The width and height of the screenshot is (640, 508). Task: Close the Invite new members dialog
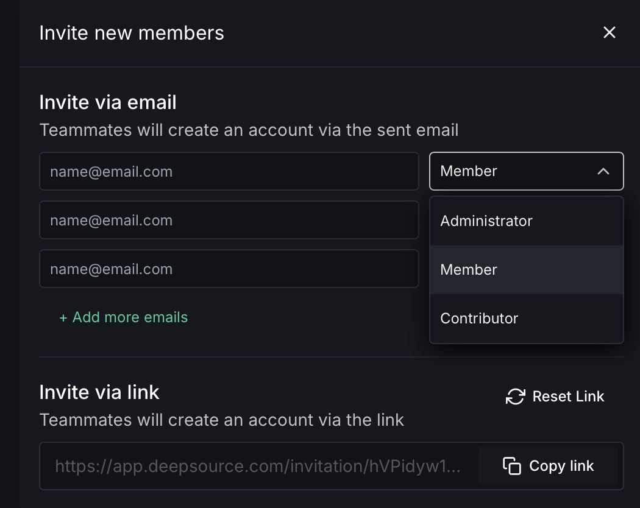[609, 33]
